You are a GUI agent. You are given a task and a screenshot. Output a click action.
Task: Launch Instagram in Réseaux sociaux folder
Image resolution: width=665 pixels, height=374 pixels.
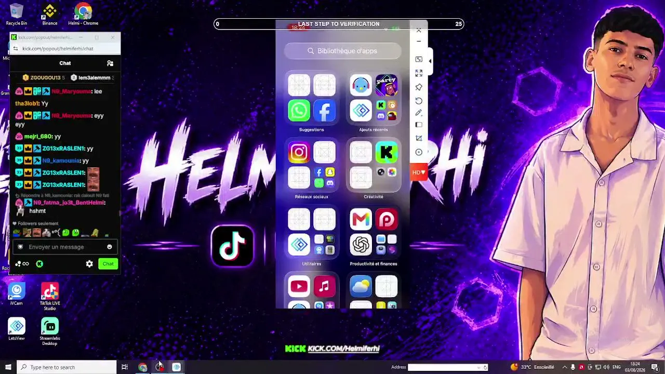click(299, 152)
